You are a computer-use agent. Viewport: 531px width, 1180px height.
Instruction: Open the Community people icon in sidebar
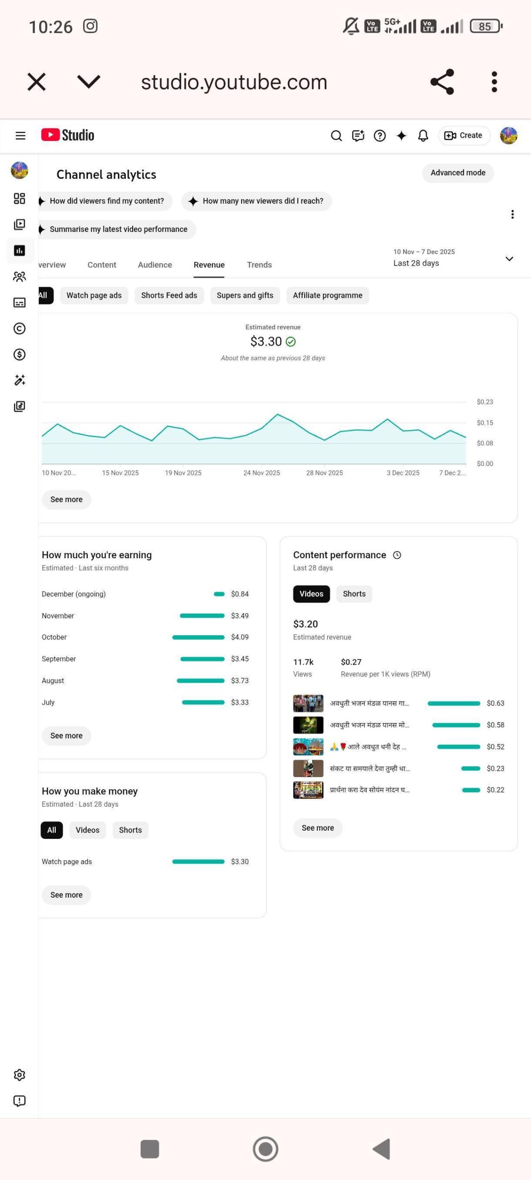point(19,277)
